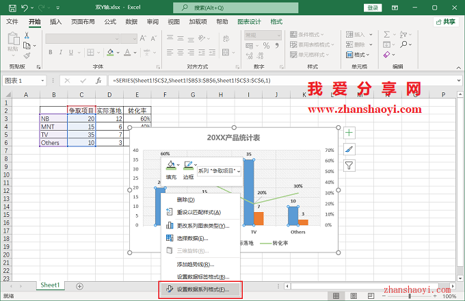The image size is (465, 301).
Task: Collapse the ribbon with the chevron
Action: pos(458,68)
